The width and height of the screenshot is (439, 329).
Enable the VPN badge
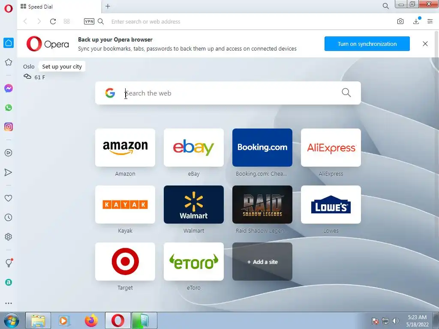pos(89,21)
